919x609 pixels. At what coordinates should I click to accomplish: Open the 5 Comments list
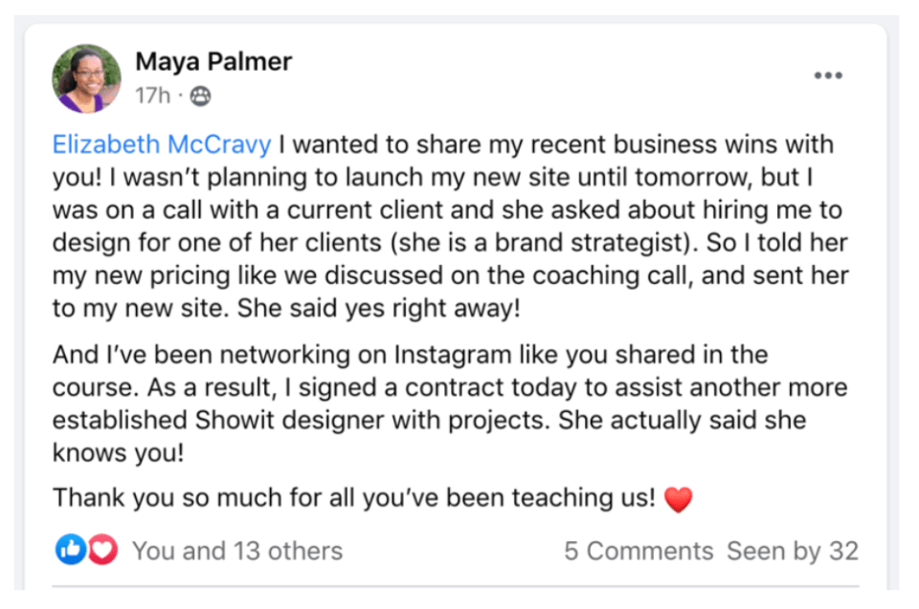tap(638, 551)
